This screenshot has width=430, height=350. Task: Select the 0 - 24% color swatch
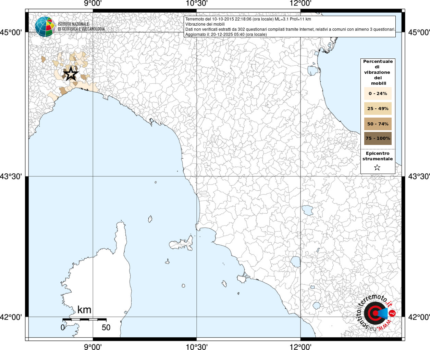point(378,93)
